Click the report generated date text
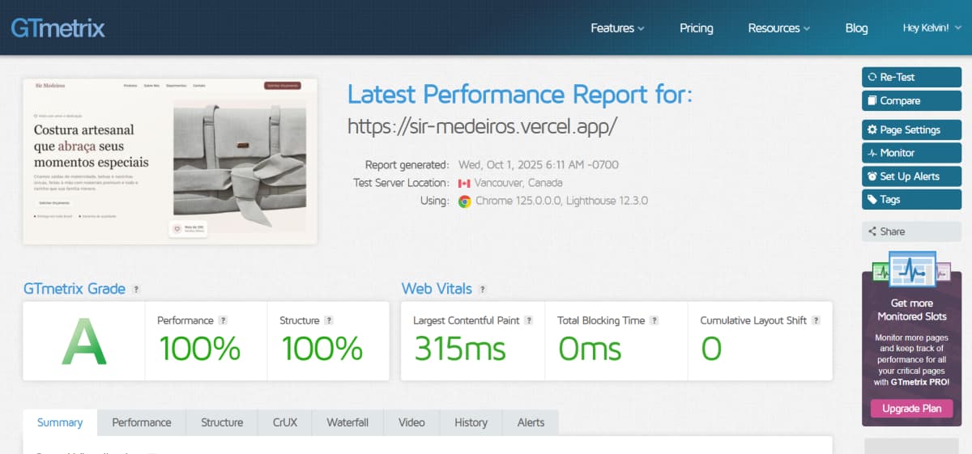Image resolution: width=972 pixels, height=454 pixels. pos(539,165)
